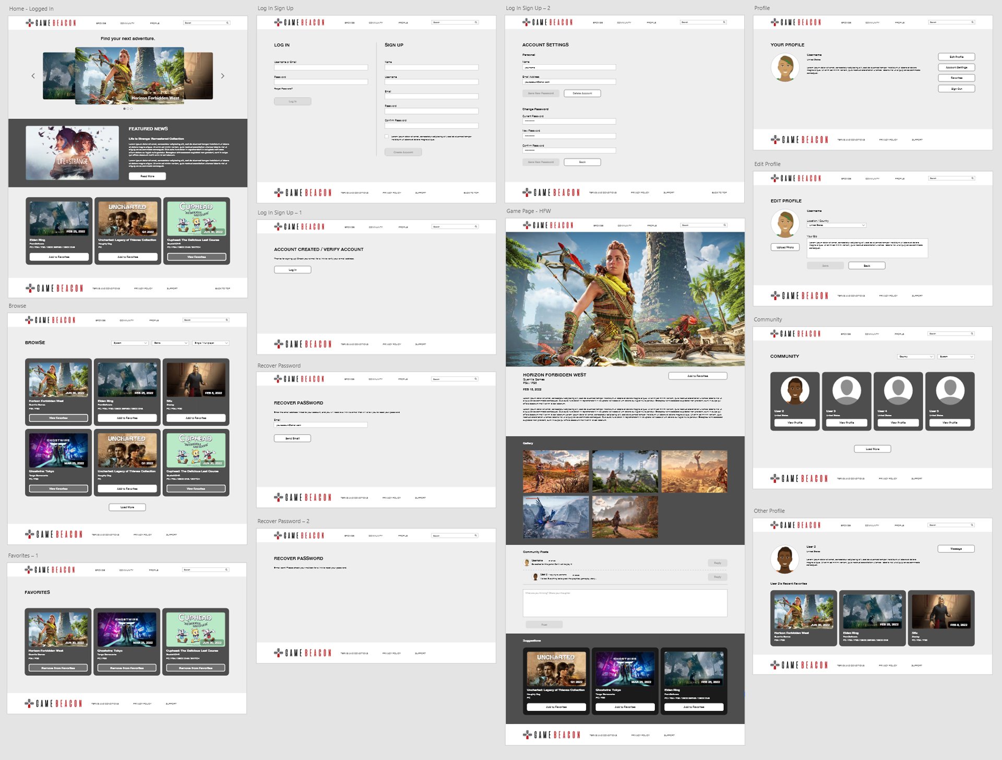Click the header logo on the Browse artboard
The height and width of the screenshot is (760, 1002).
[x=51, y=320]
